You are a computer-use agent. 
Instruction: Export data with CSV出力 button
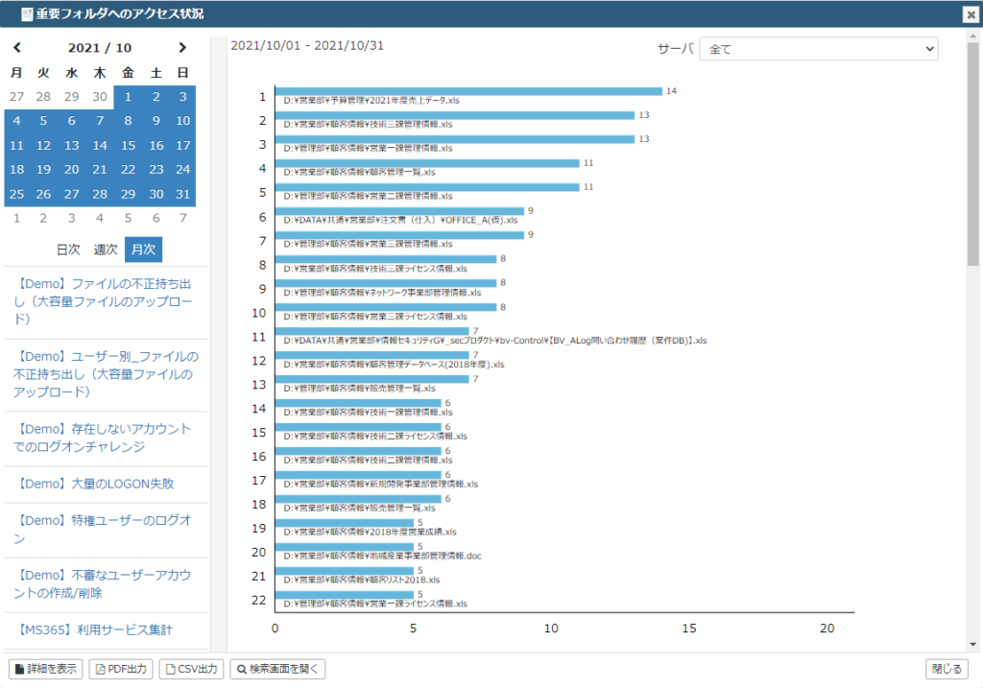191,669
